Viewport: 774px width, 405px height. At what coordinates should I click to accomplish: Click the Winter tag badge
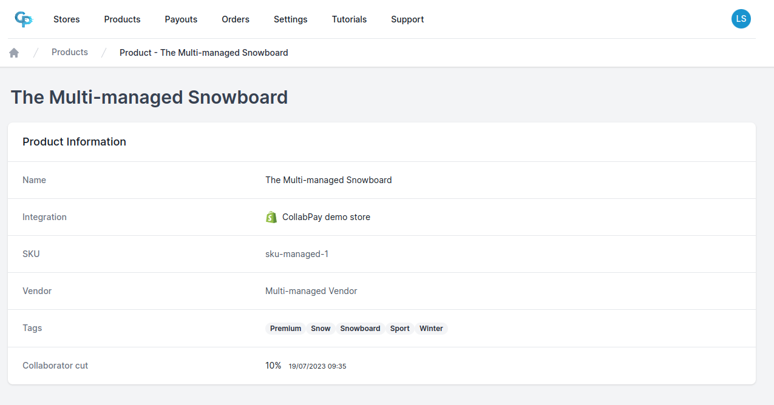pos(431,329)
